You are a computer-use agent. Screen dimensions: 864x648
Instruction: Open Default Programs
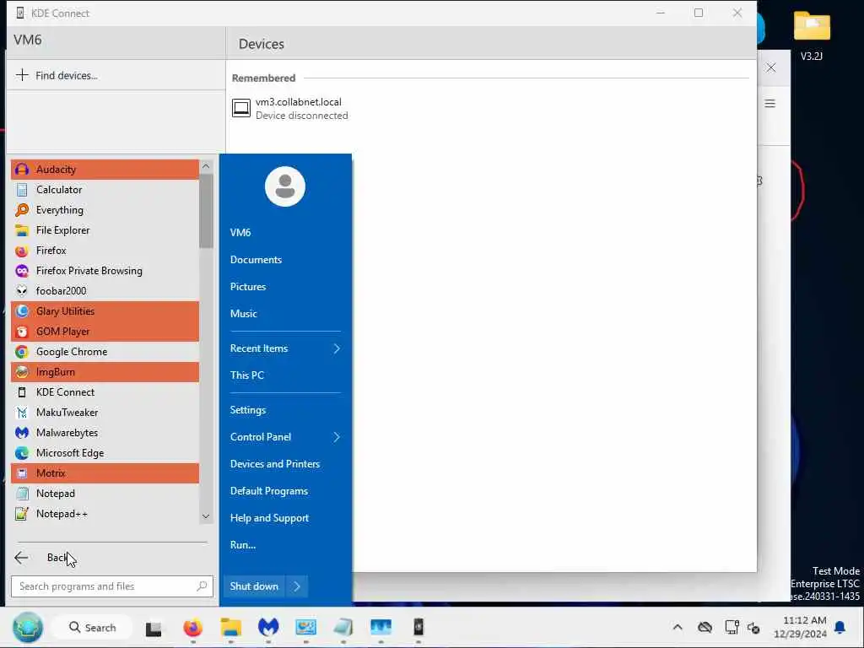point(269,491)
